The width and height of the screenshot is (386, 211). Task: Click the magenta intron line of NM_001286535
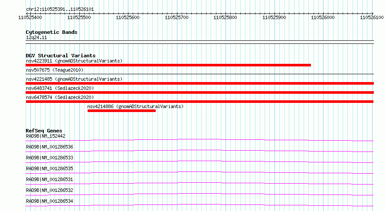(x=200, y=172)
